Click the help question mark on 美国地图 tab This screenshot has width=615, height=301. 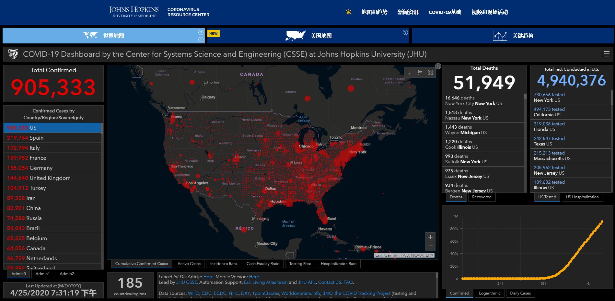(405, 32)
